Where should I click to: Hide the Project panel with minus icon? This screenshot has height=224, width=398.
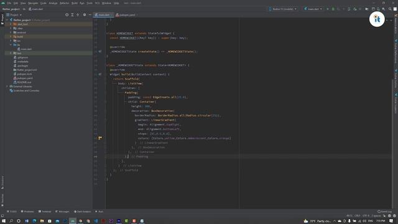coord(90,15)
